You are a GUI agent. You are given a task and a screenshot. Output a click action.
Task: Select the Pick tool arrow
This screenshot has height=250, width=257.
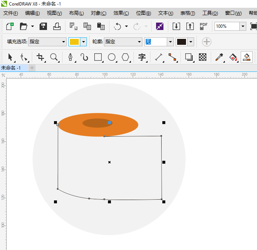10,57
